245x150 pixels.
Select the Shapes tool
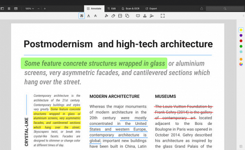click(127, 16)
